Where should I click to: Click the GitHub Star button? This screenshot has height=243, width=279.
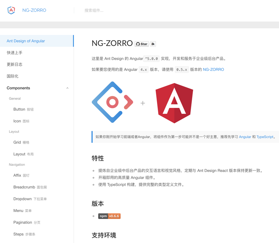click(x=142, y=44)
